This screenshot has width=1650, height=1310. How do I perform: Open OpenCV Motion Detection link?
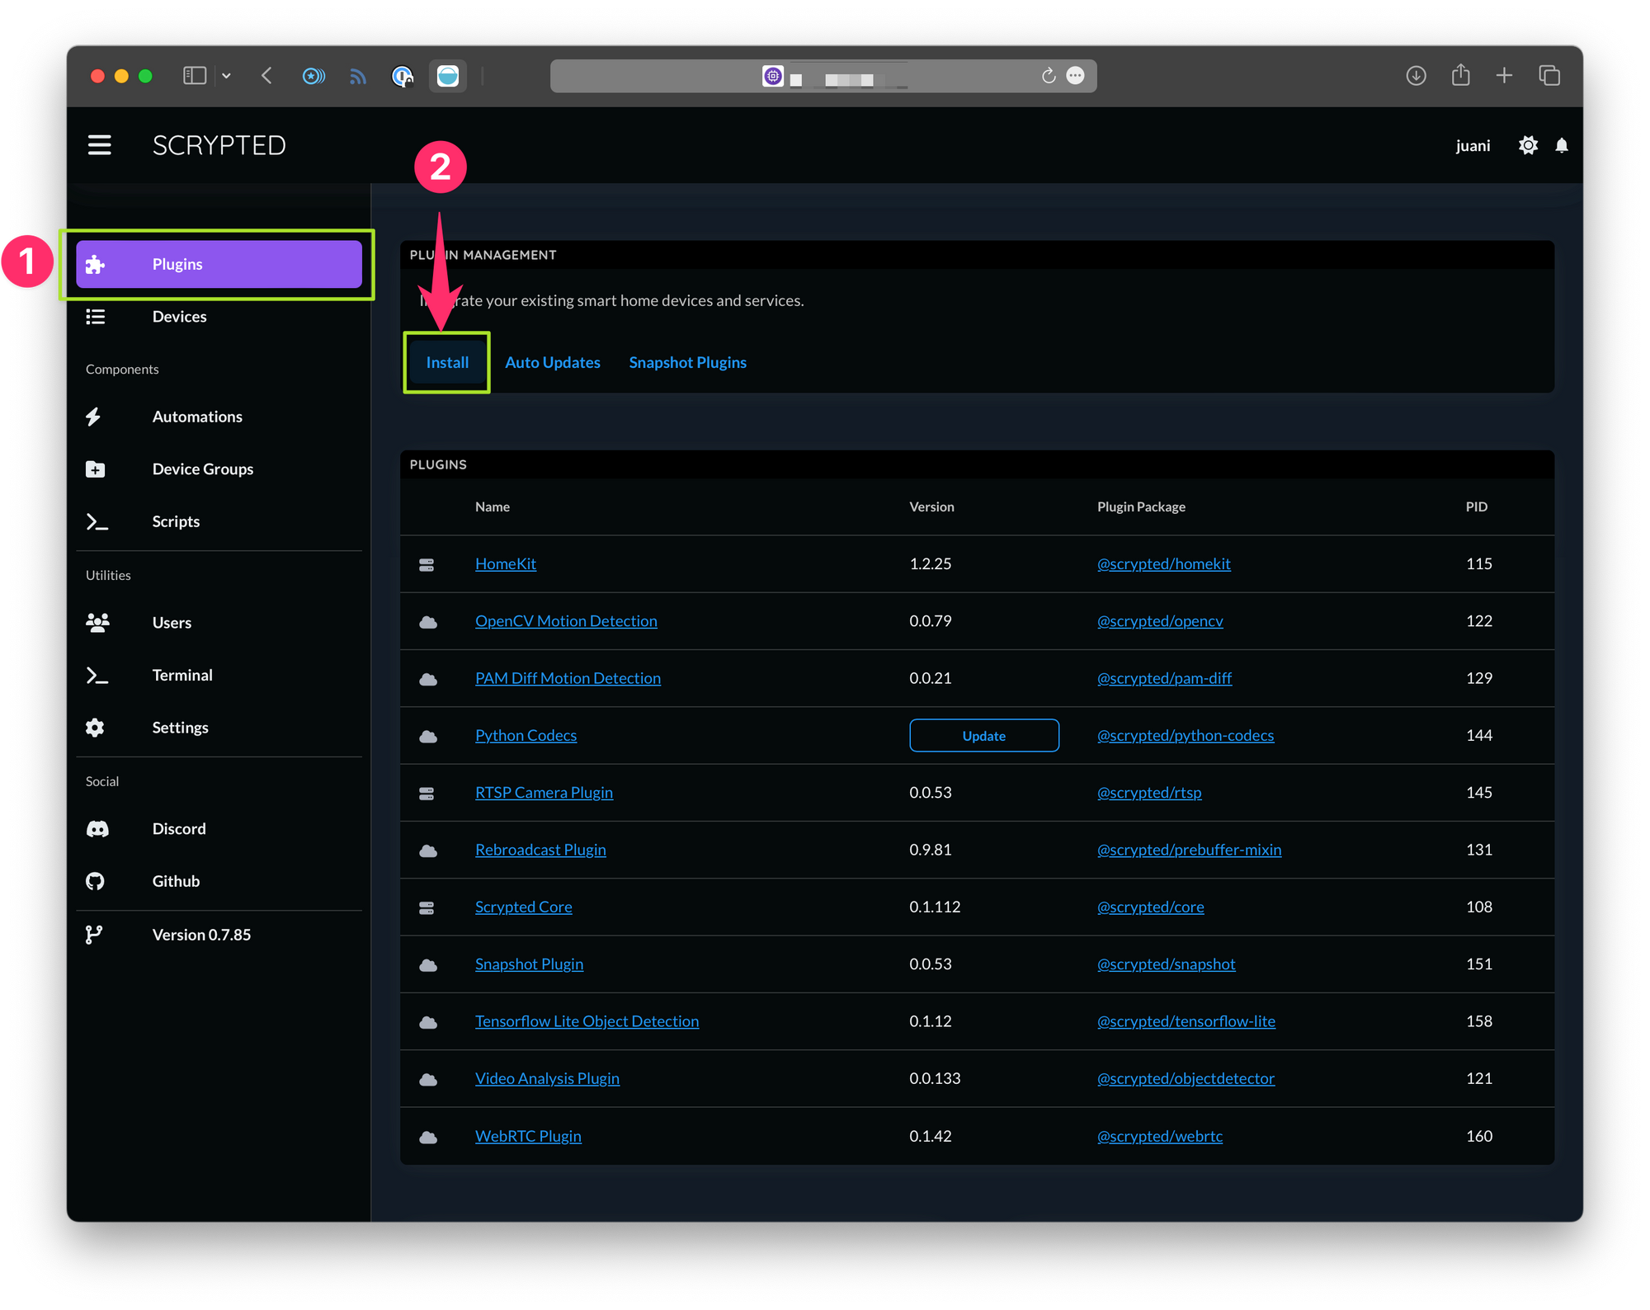[x=566, y=621]
